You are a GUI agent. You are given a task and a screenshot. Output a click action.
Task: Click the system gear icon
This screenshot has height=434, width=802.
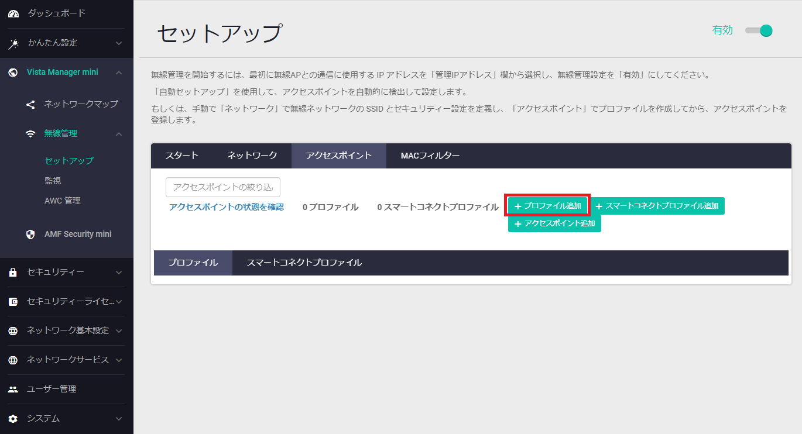pos(13,419)
